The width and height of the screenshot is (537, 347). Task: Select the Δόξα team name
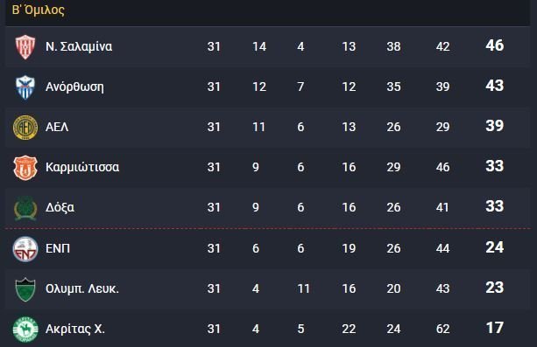[x=60, y=207]
